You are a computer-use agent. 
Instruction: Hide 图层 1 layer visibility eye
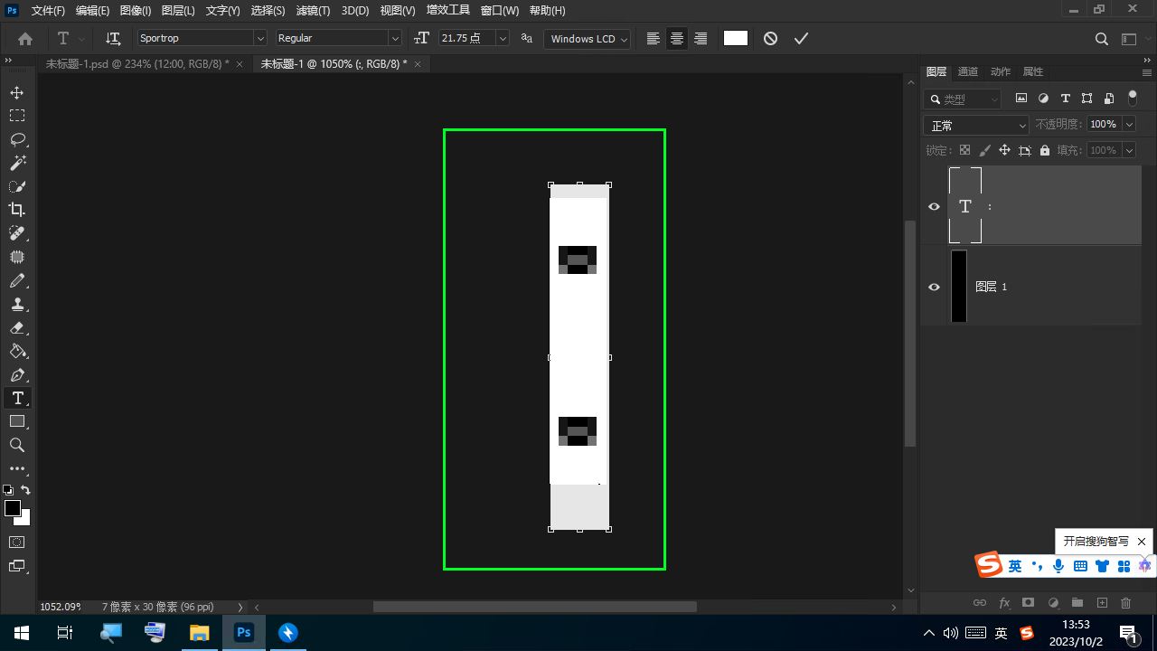click(x=935, y=288)
